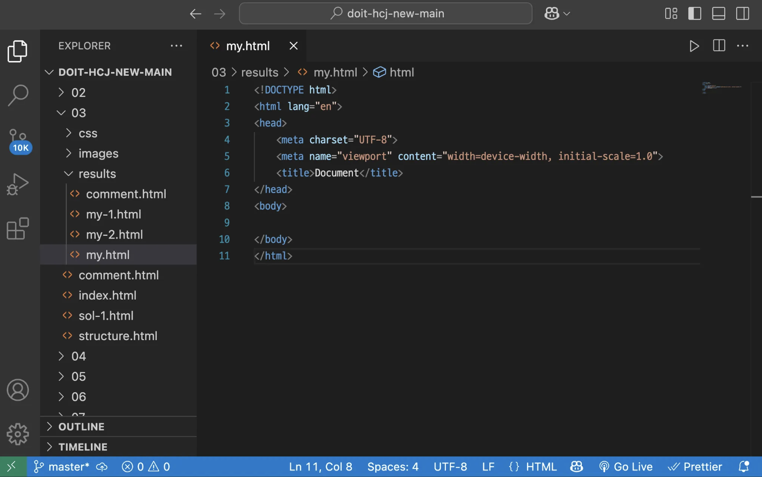Open the Copilot dropdown in title bar
Viewport: 762px width, 477px height.
coord(557,14)
